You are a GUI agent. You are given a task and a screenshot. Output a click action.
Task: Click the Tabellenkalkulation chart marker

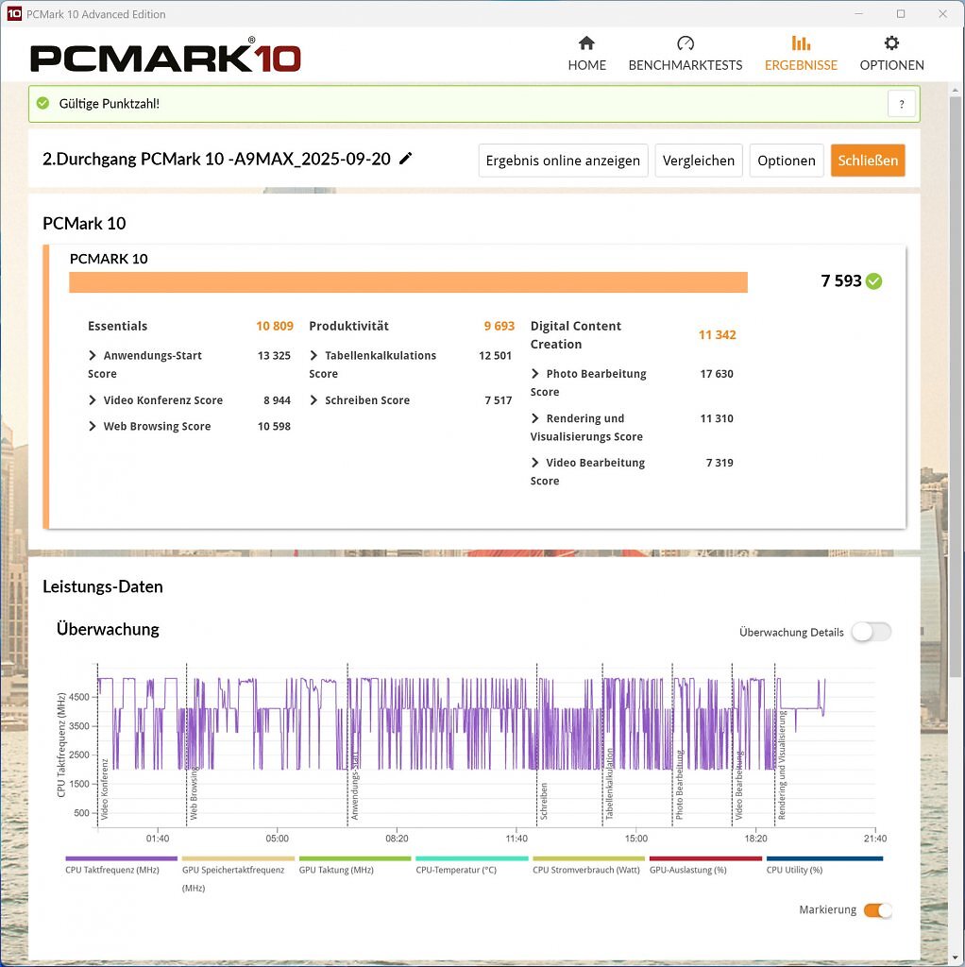pos(610,784)
